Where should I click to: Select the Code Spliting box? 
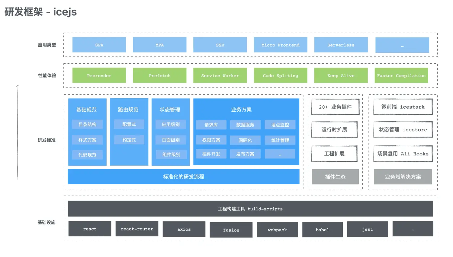click(280, 75)
